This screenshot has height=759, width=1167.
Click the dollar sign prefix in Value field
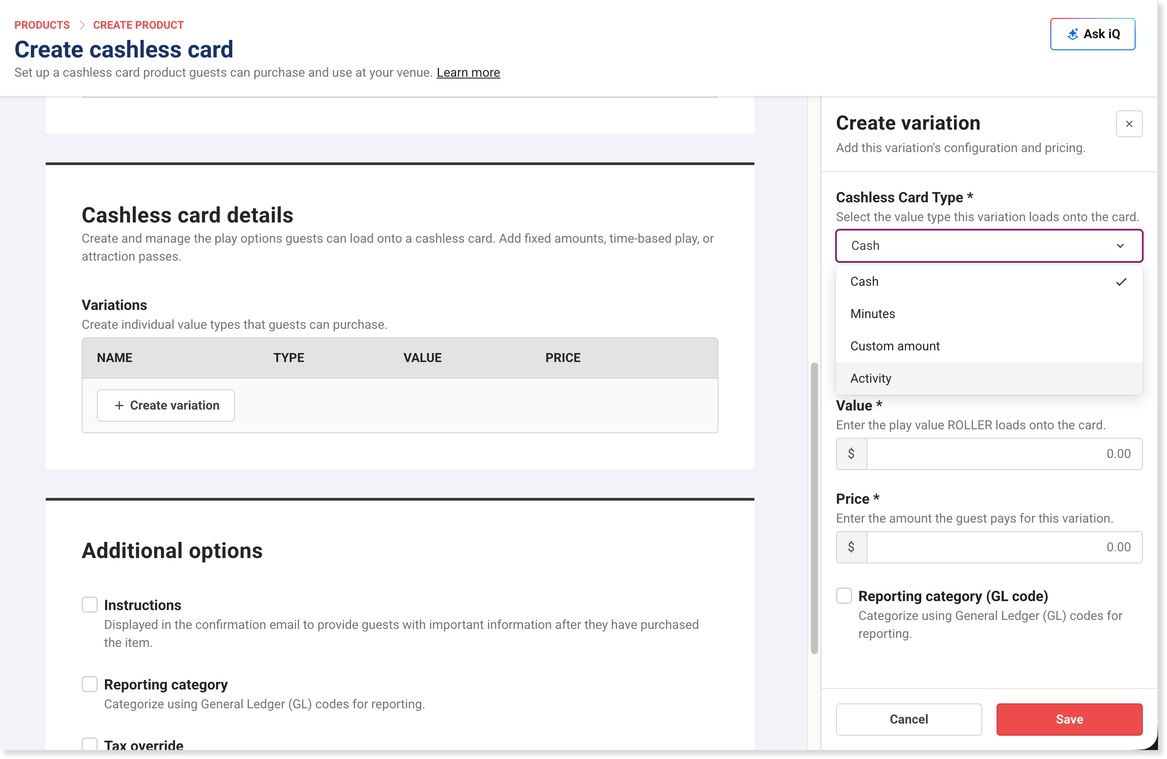(851, 454)
